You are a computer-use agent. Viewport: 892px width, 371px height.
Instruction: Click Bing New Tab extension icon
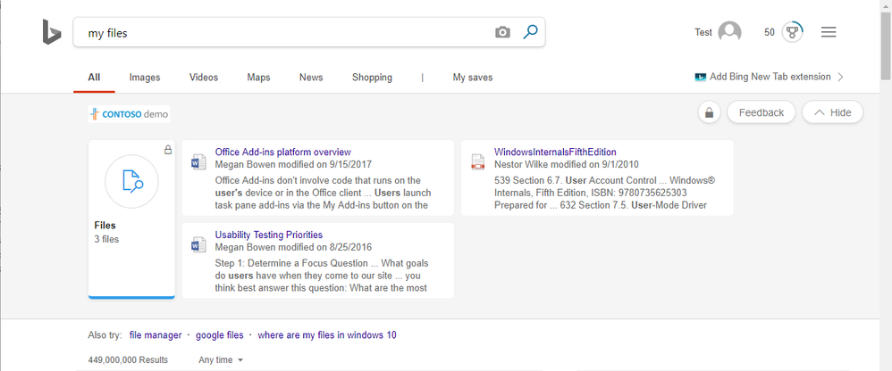tap(701, 78)
